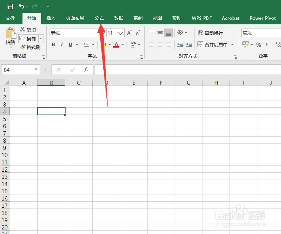The width and height of the screenshot is (281, 234).
Task: Switch to the 审阅 (Review) tab
Action: (x=138, y=18)
